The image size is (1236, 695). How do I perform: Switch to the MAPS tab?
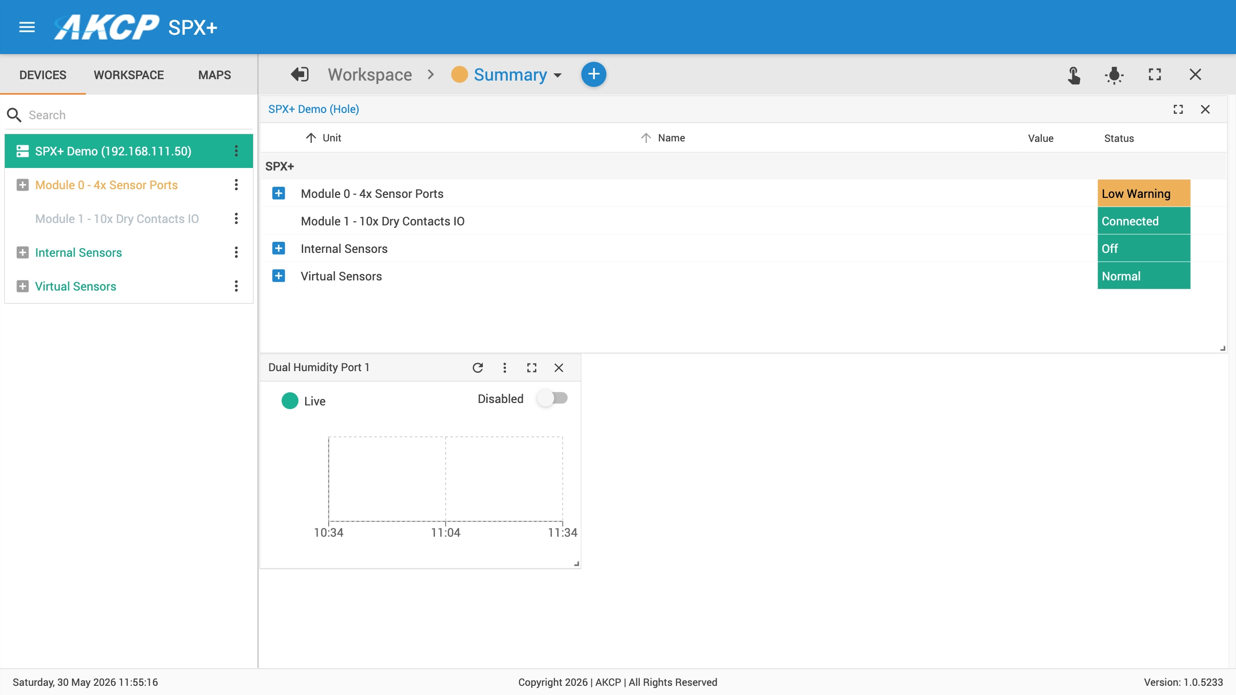pos(214,75)
